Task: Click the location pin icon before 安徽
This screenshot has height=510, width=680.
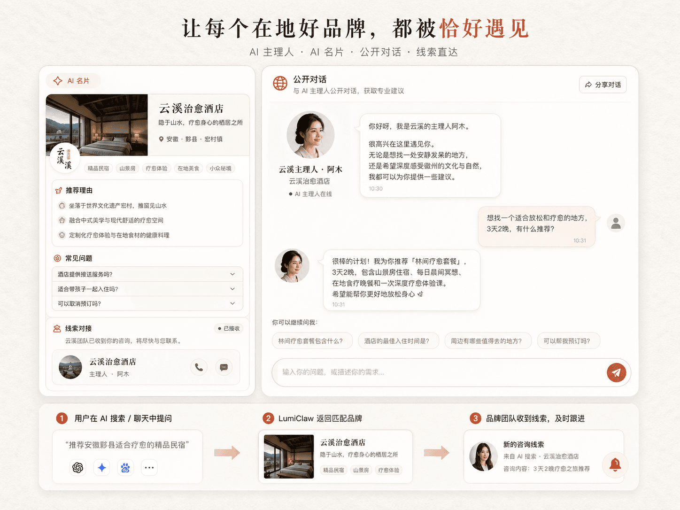Action: tap(161, 139)
